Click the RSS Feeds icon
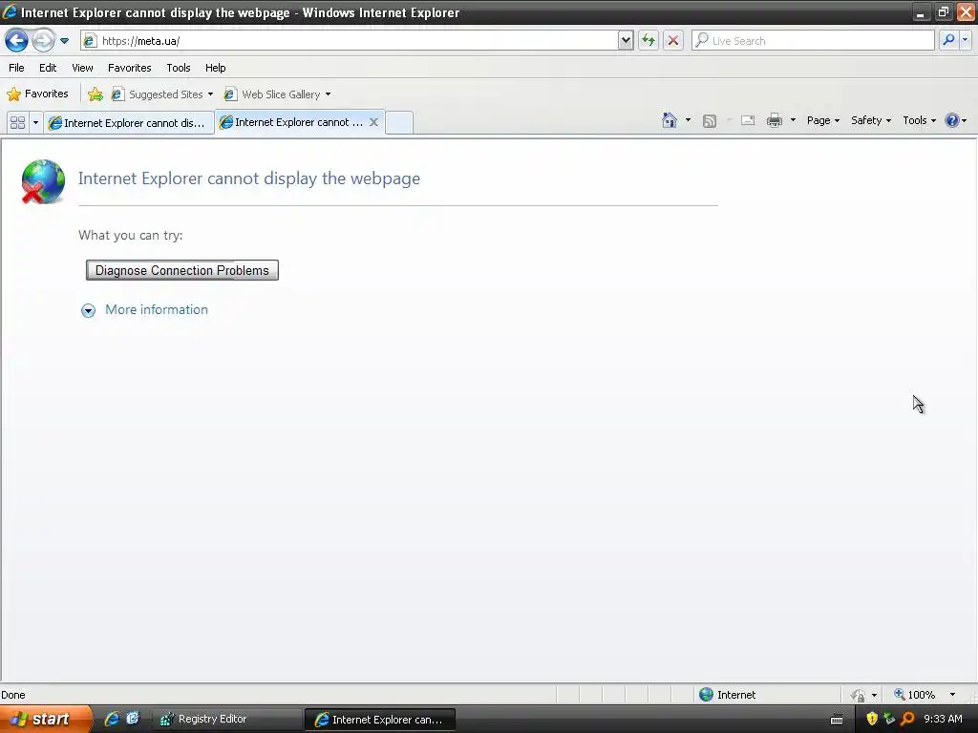The width and height of the screenshot is (978, 733). tap(710, 121)
